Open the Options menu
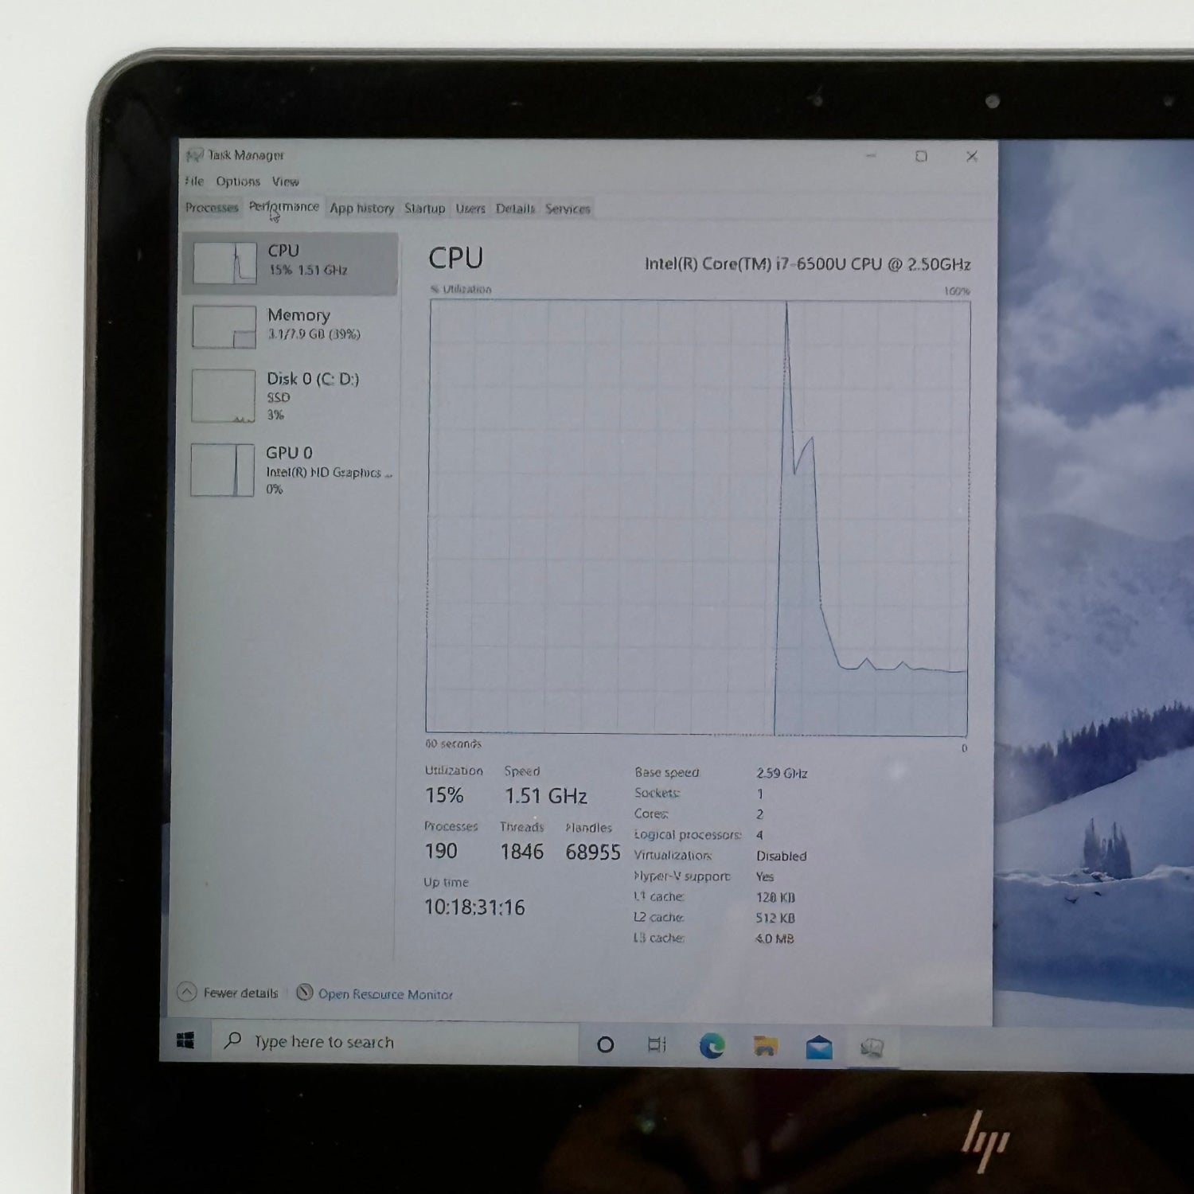 point(238,181)
